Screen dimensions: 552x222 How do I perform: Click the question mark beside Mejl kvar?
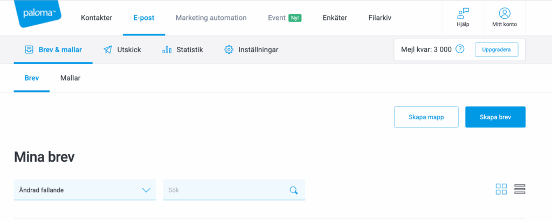click(x=460, y=49)
